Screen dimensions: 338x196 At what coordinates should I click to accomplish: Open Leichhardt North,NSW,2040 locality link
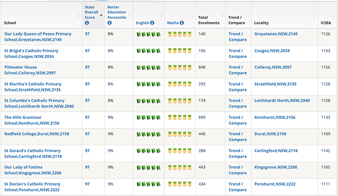[282, 101]
